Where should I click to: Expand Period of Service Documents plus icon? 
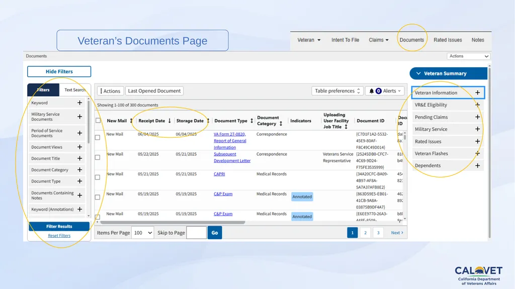79,133
